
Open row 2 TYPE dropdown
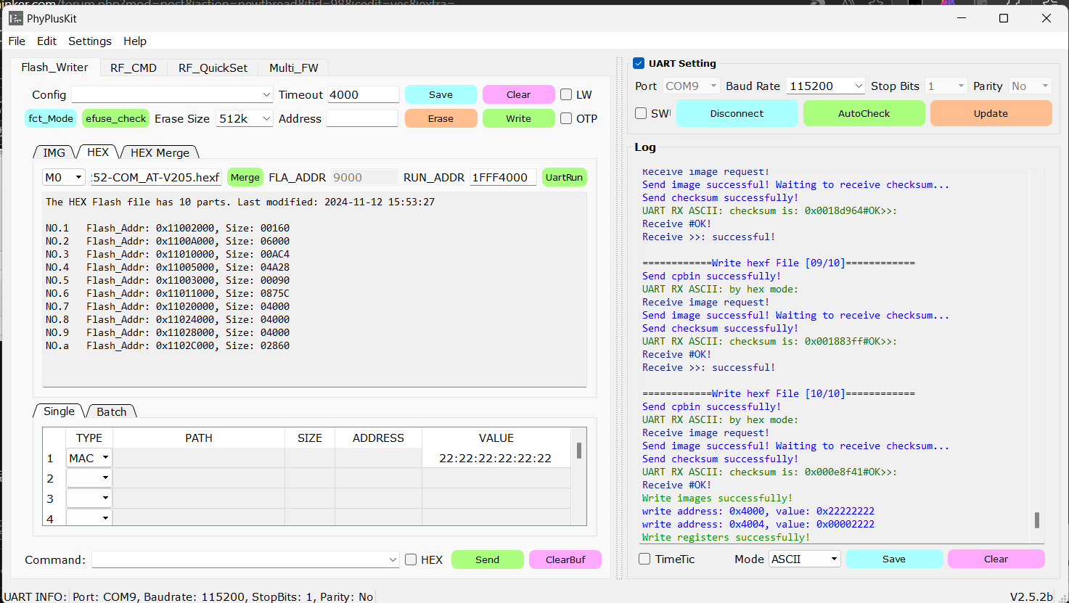pyautogui.click(x=89, y=477)
